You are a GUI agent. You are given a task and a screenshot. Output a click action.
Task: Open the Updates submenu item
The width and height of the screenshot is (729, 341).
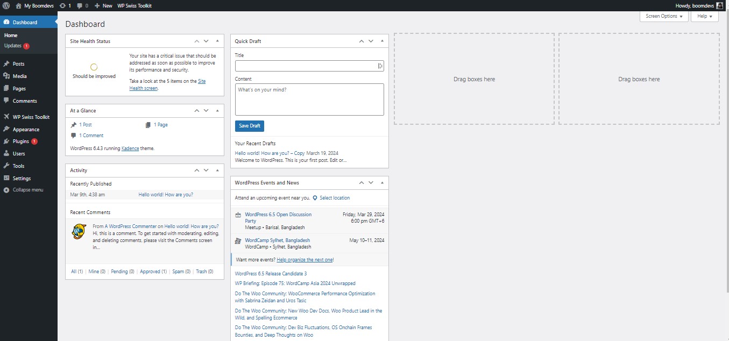[x=17, y=46]
